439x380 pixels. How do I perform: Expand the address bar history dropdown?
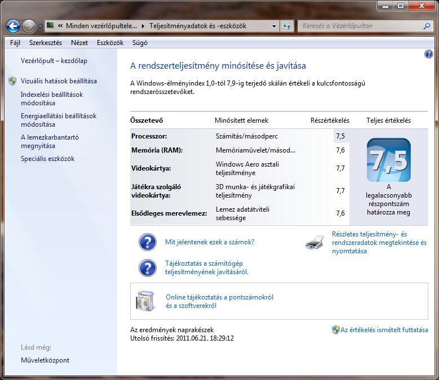[274, 26]
